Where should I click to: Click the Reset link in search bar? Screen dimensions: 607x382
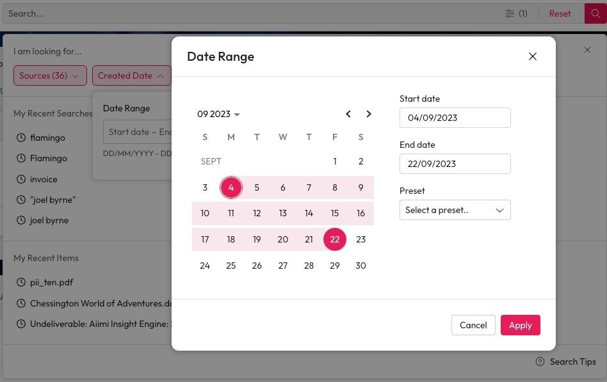560,13
